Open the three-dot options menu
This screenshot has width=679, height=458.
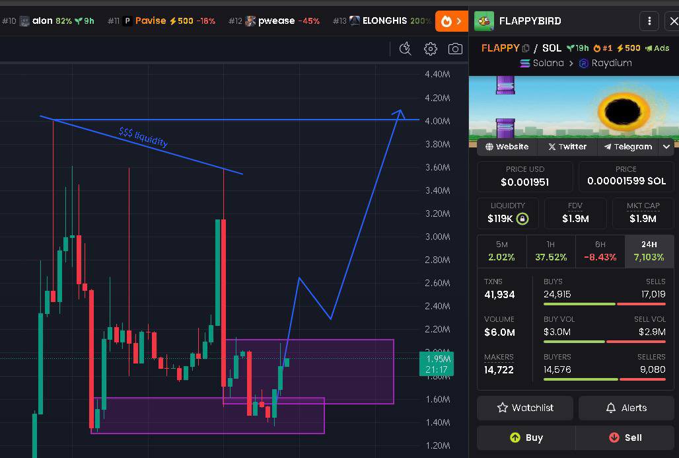tap(649, 20)
